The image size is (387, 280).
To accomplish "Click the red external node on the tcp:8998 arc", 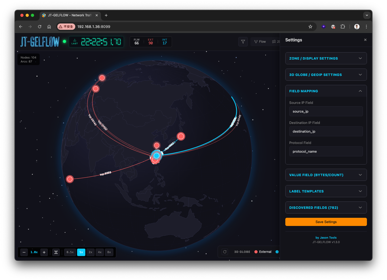I will pyautogui.click(x=70, y=179).
